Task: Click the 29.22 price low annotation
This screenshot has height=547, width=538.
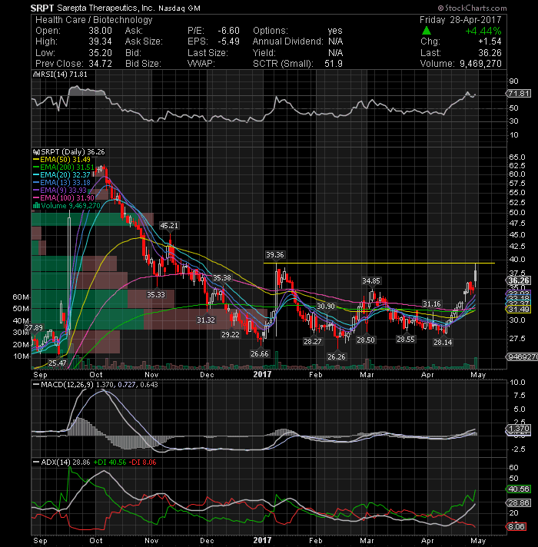Action: point(231,334)
